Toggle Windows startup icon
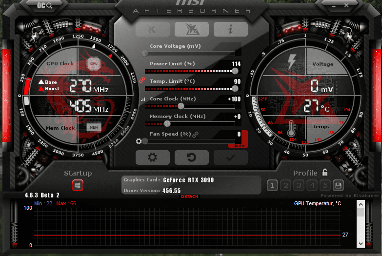This screenshot has height=256, width=382. coord(78,185)
